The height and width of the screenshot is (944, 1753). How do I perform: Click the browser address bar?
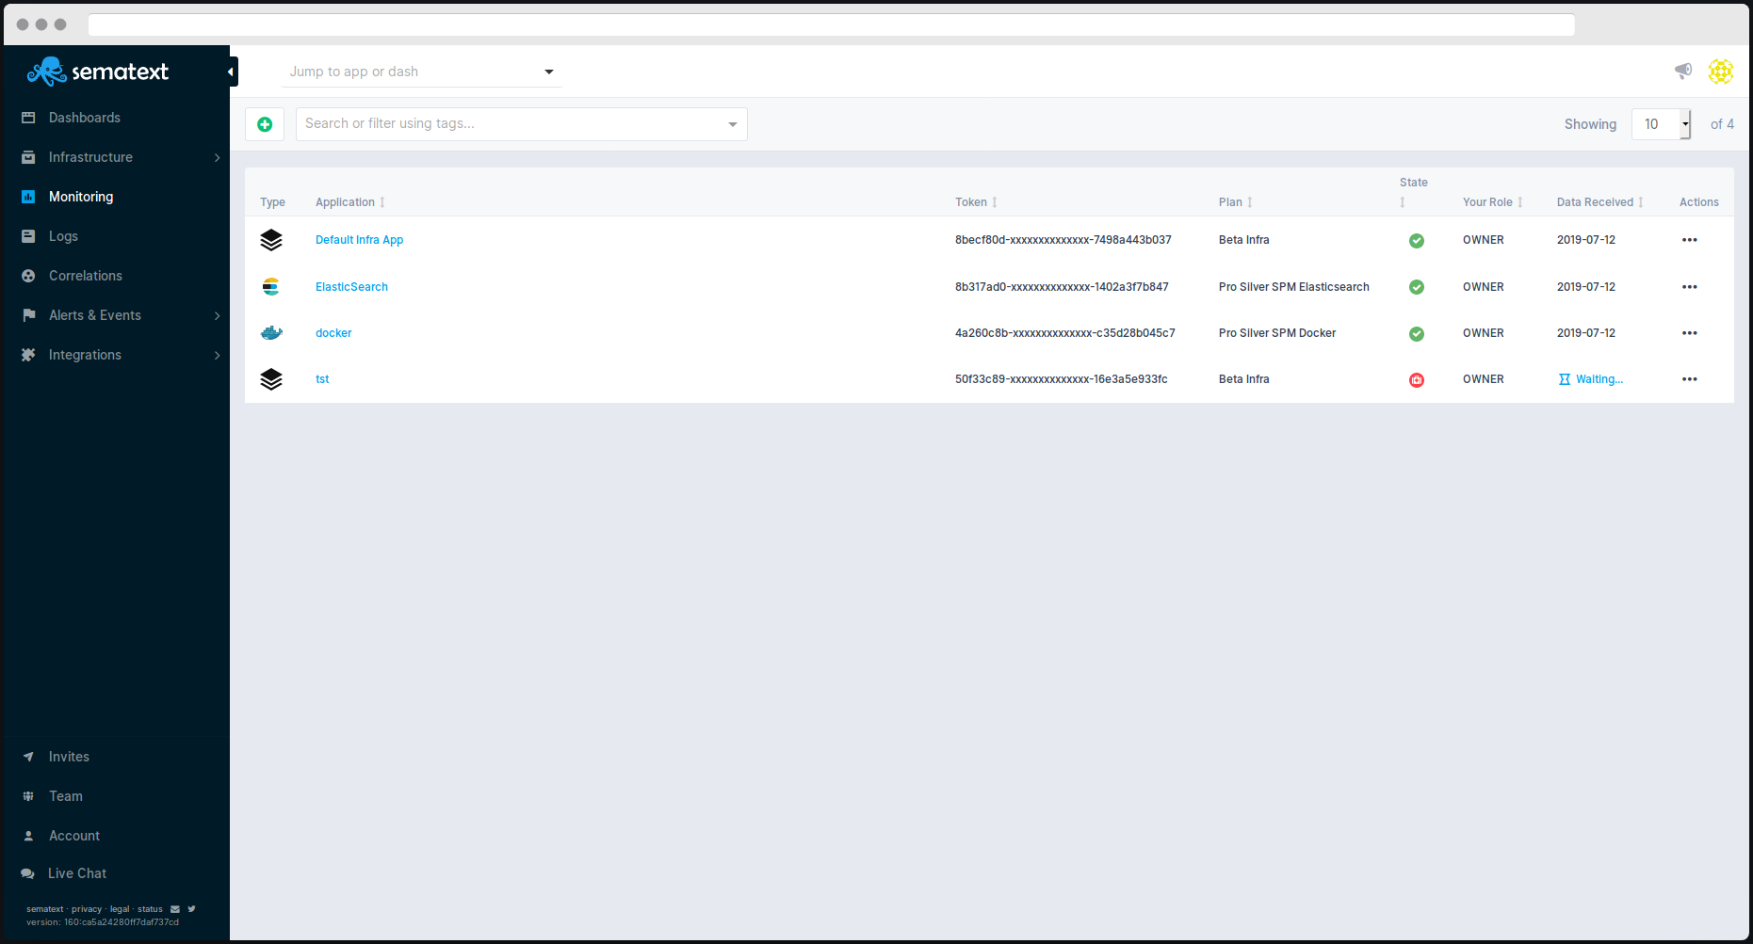click(x=832, y=24)
